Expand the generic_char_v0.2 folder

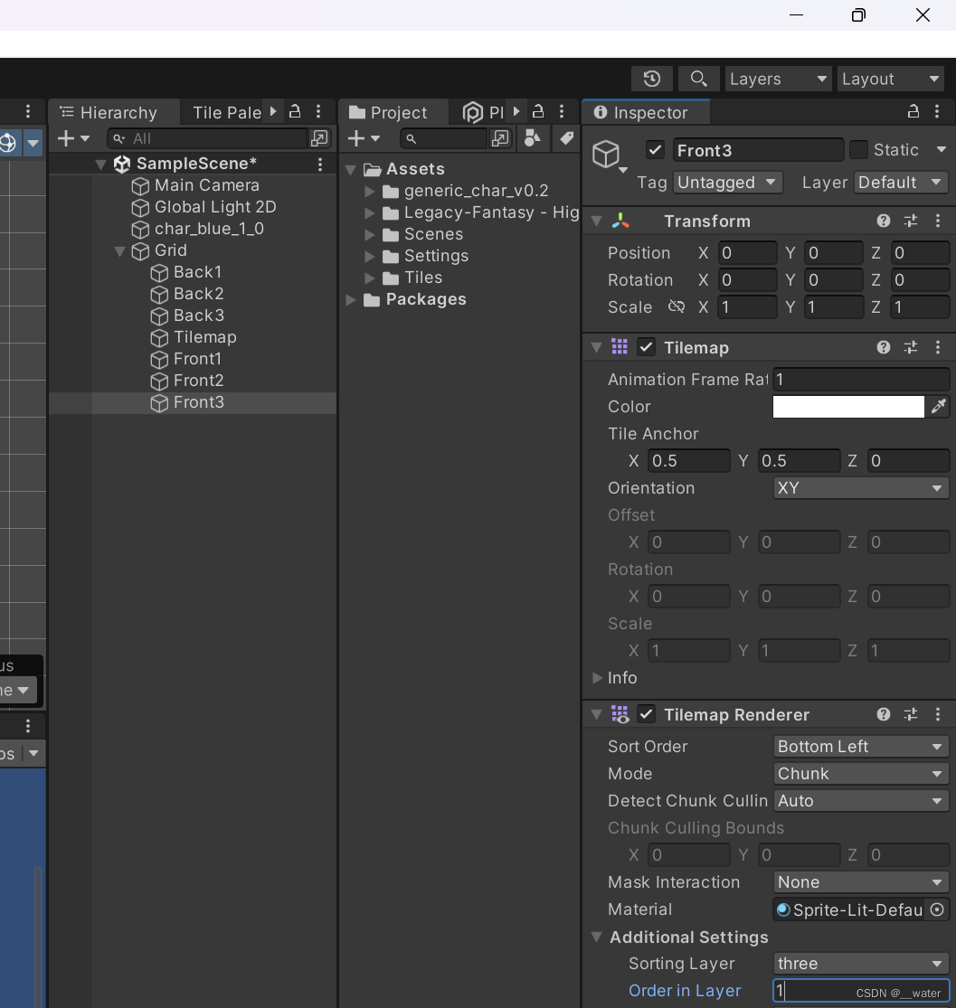369,192
